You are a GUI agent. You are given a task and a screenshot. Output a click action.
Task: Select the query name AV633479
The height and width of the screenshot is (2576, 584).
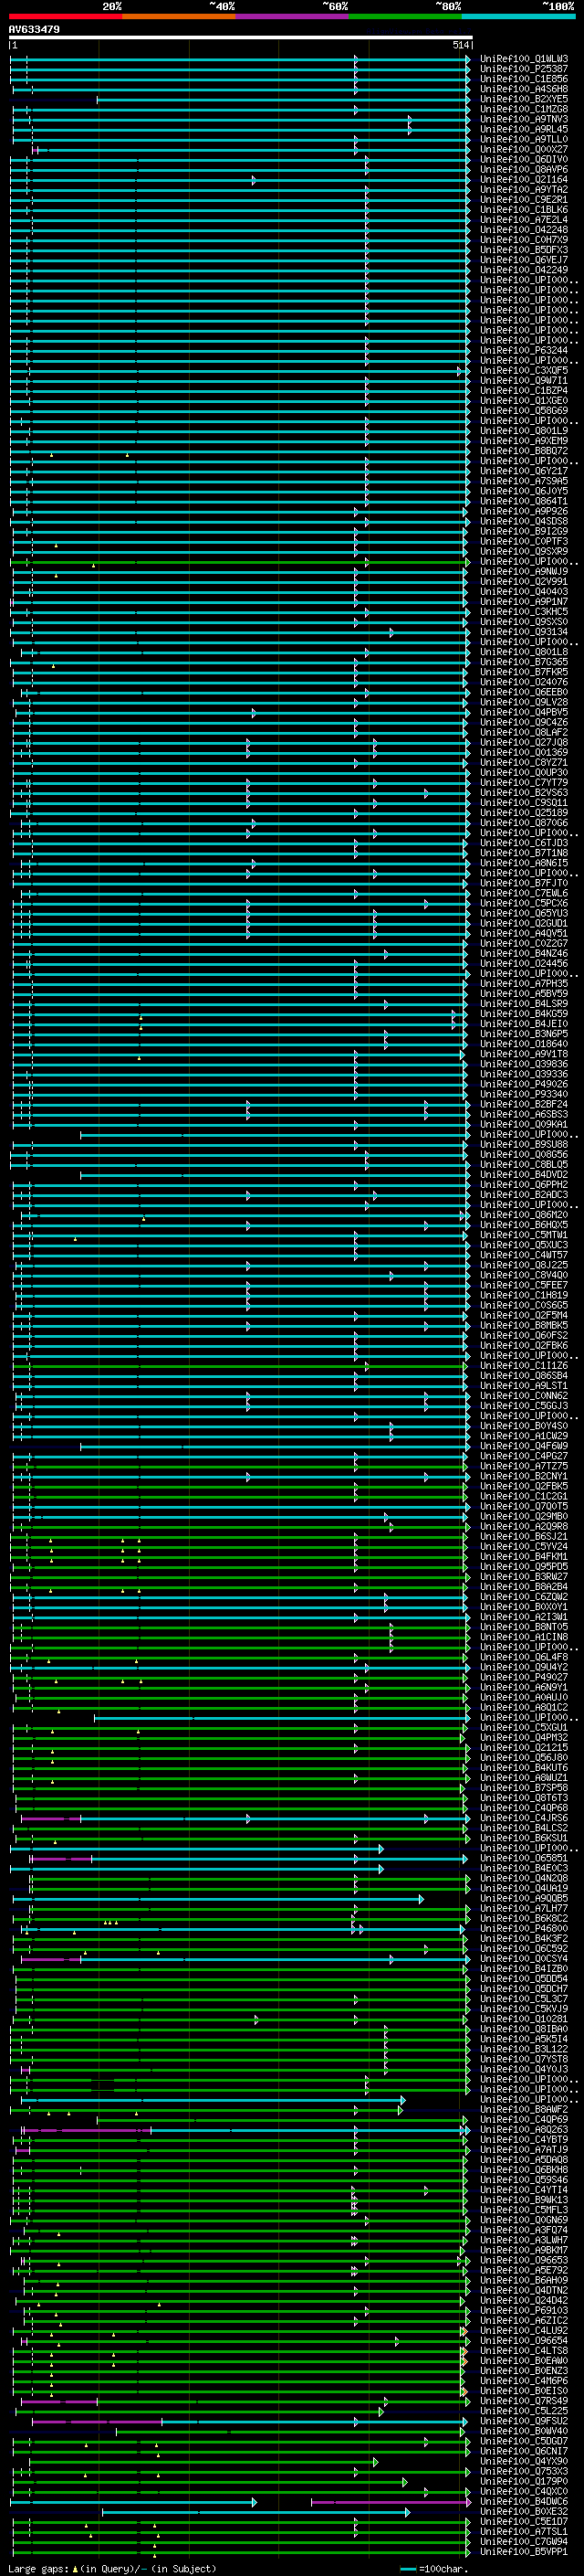[x=34, y=30]
